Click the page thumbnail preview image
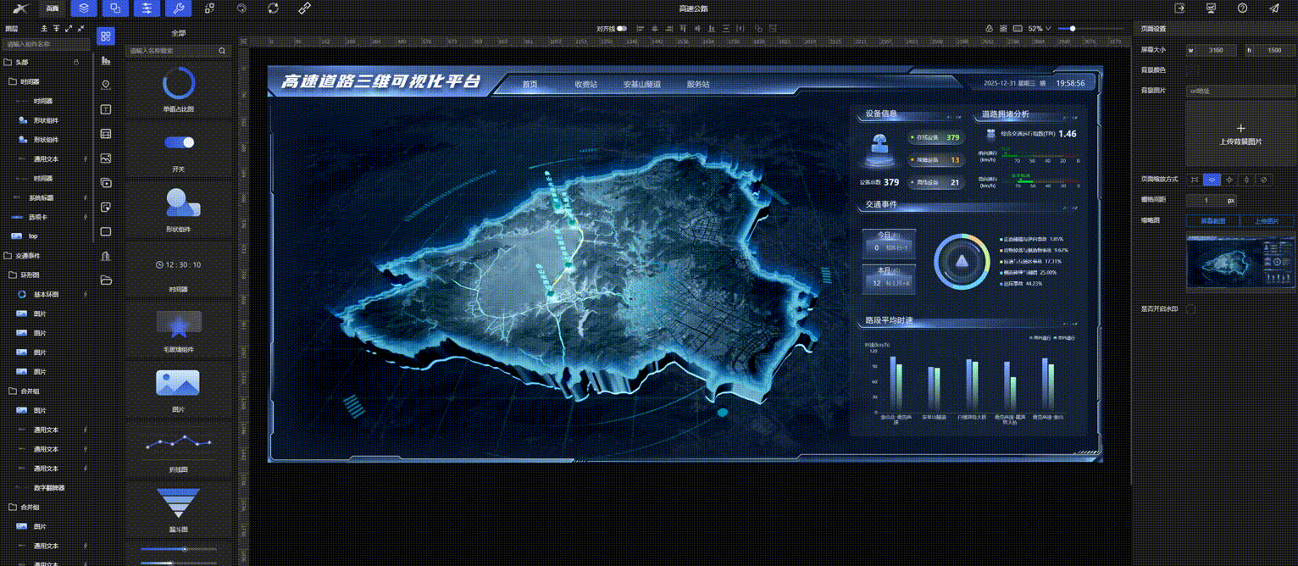Viewport: 1298px width, 566px height. (1241, 262)
